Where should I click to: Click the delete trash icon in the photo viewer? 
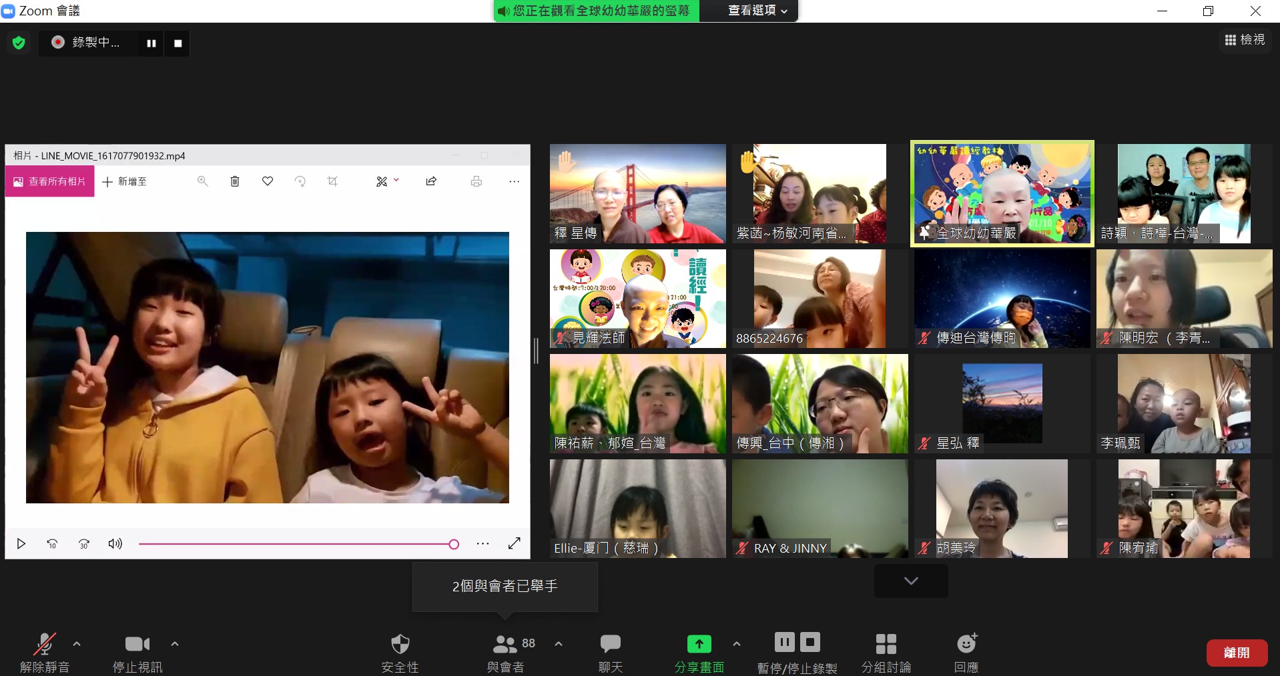pos(235,181)
